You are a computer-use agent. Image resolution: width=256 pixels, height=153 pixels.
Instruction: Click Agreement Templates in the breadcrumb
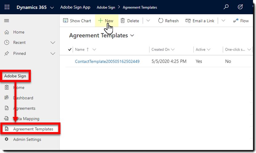(x=140, y=7)
